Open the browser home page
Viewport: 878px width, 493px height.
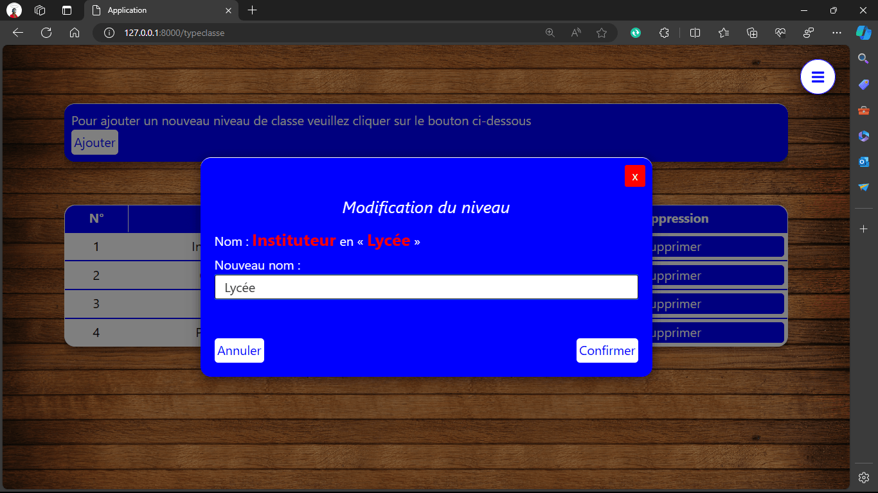point(75,33)
